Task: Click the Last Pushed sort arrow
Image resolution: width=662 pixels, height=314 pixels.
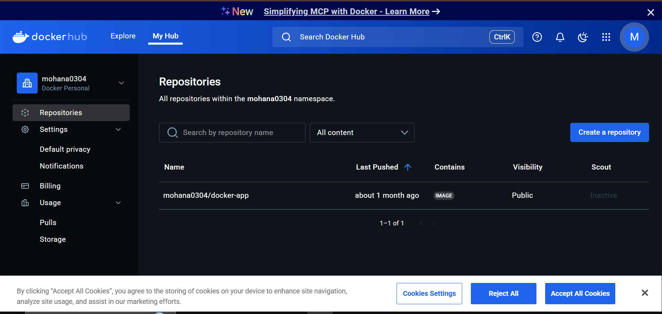Action: click(408, 167)
